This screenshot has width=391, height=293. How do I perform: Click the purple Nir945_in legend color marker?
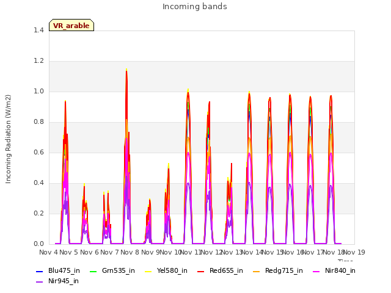click(x=40, y=282)
